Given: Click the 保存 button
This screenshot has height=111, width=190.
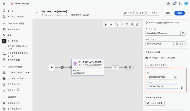Looking at the screenshot, I should pyautogui.click(x=168, y=13).
